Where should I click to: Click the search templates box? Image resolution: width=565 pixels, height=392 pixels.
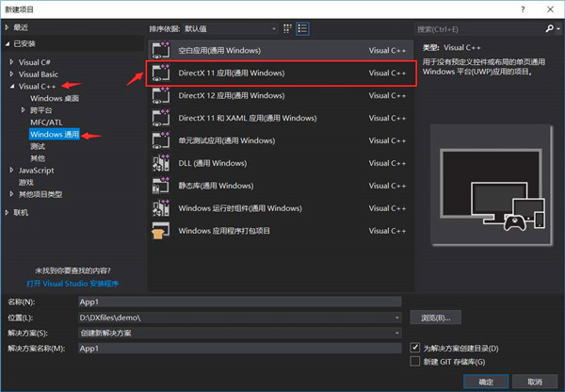[x=479, y=29]
